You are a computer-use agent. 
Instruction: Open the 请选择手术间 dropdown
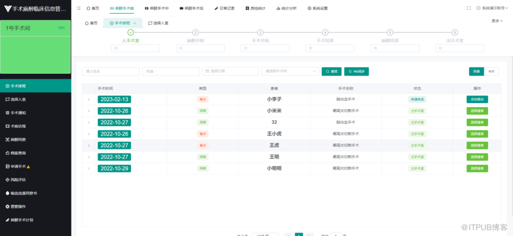290,72
